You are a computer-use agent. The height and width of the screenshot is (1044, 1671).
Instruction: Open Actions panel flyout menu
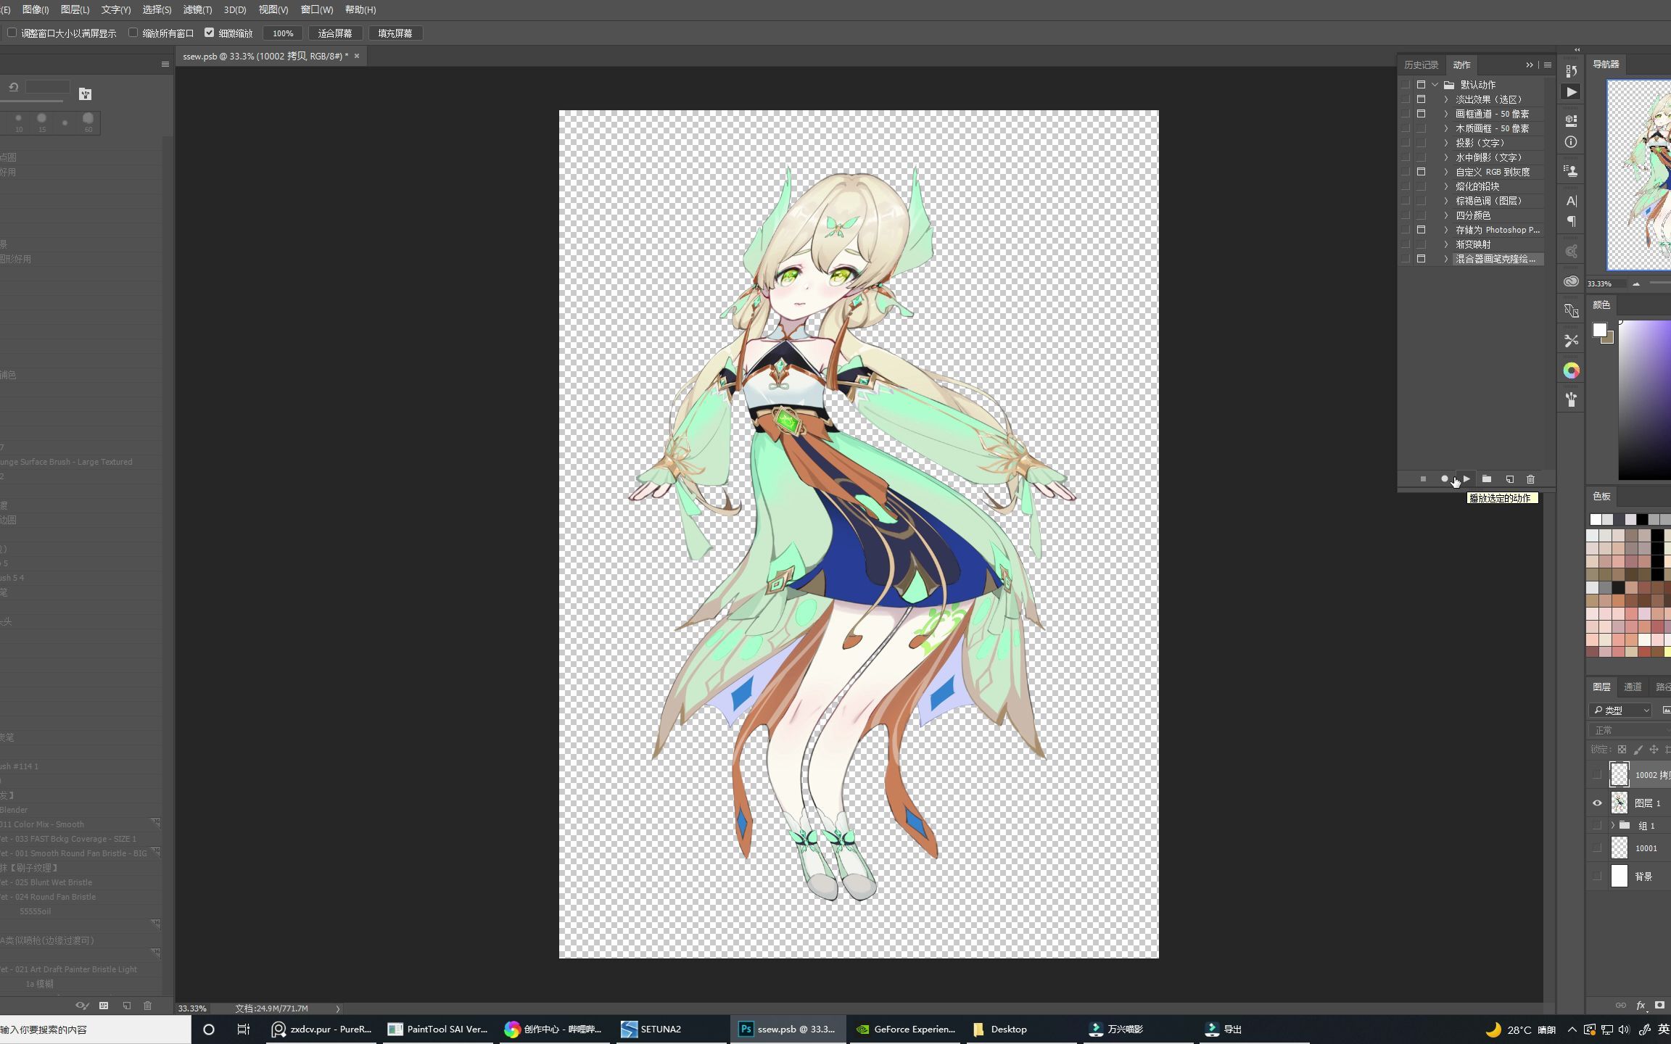point(1547,65)
